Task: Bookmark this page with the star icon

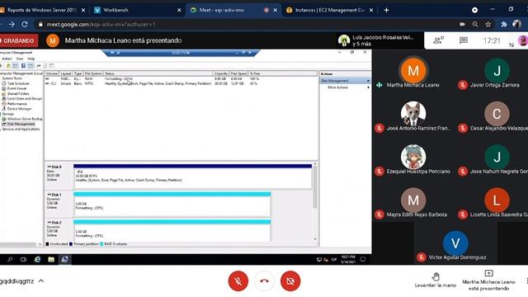Action: pyautogui.click(x=488, y=24)
